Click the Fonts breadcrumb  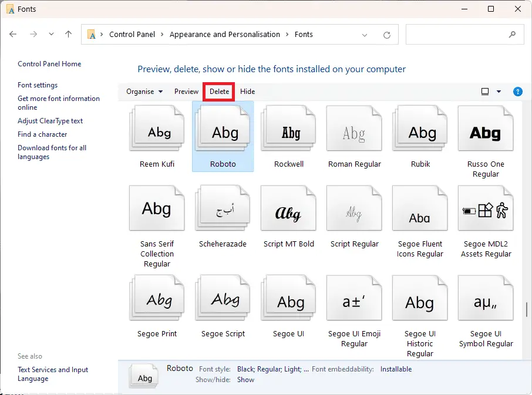304,34
